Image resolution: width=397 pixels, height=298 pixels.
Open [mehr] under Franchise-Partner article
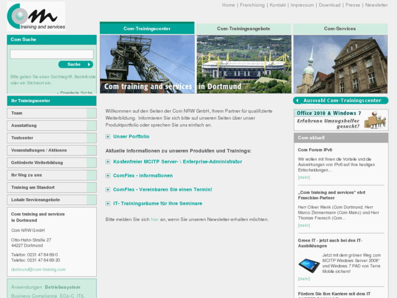(x=304, y=225)
